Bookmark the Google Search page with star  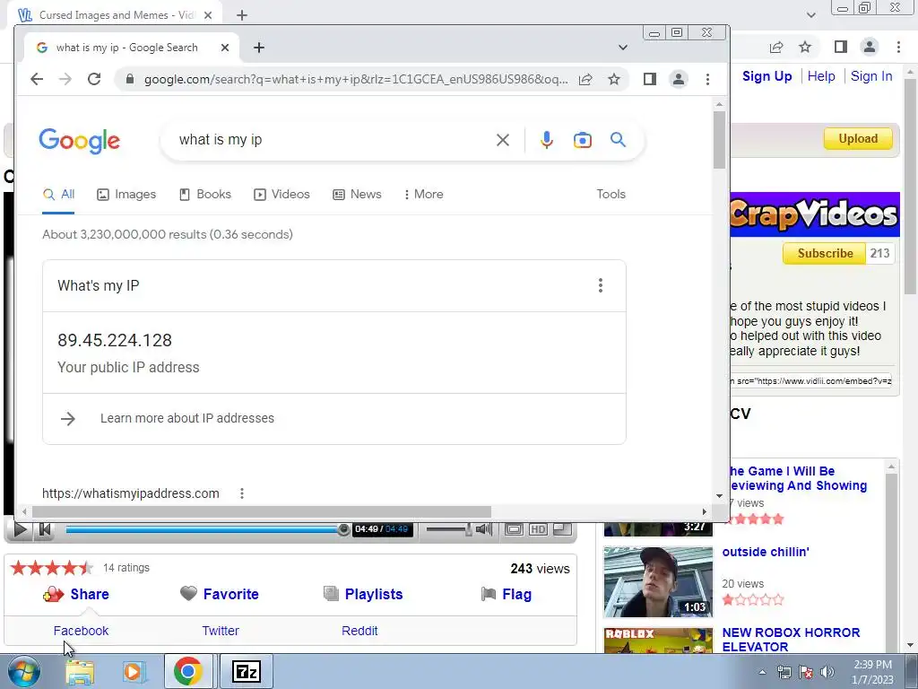613,79
